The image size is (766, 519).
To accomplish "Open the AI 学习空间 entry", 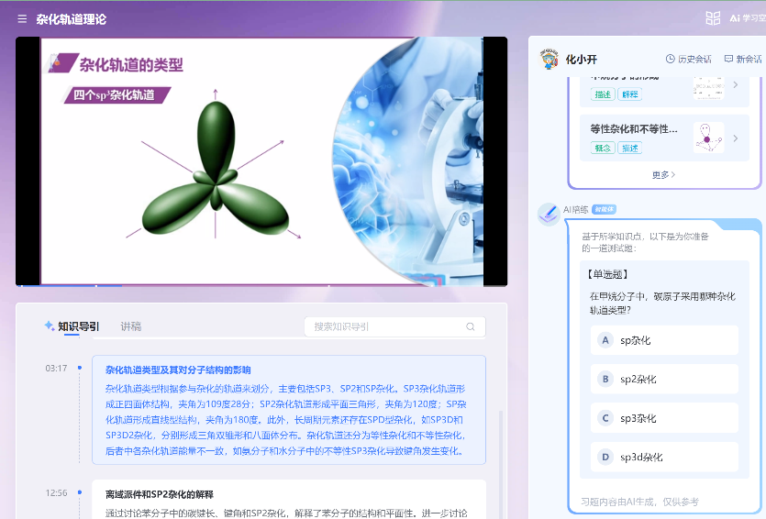I will click(x=747, y=18).
